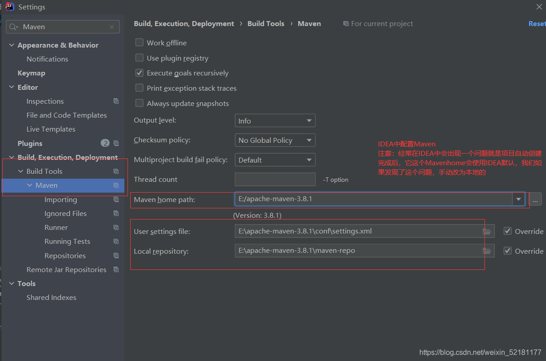Collapse the Maven tree node
Image resolution: width=546 pixels, height=361 pixels.
point(30,185)
